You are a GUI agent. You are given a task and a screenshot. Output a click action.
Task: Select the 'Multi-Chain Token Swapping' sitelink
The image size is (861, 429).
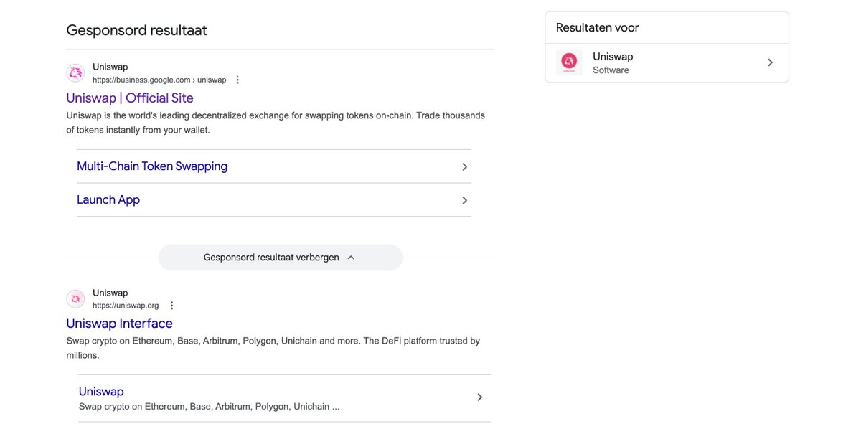(152, 166)
